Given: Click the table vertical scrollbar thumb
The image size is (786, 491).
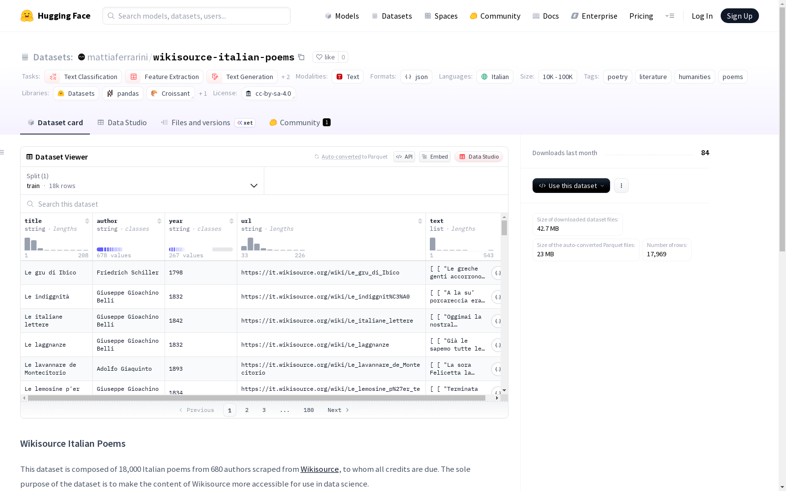Looking at the screenshot, I should pos(504,228).
